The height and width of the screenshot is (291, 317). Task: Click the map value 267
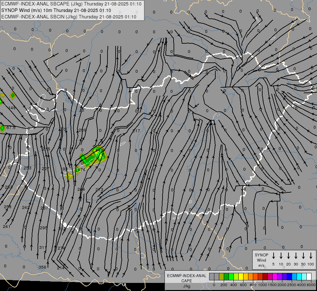coord(44,208)
